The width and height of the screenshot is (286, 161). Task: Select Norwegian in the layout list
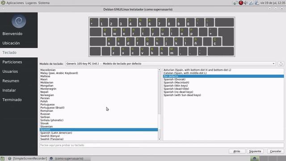(99, 95)
